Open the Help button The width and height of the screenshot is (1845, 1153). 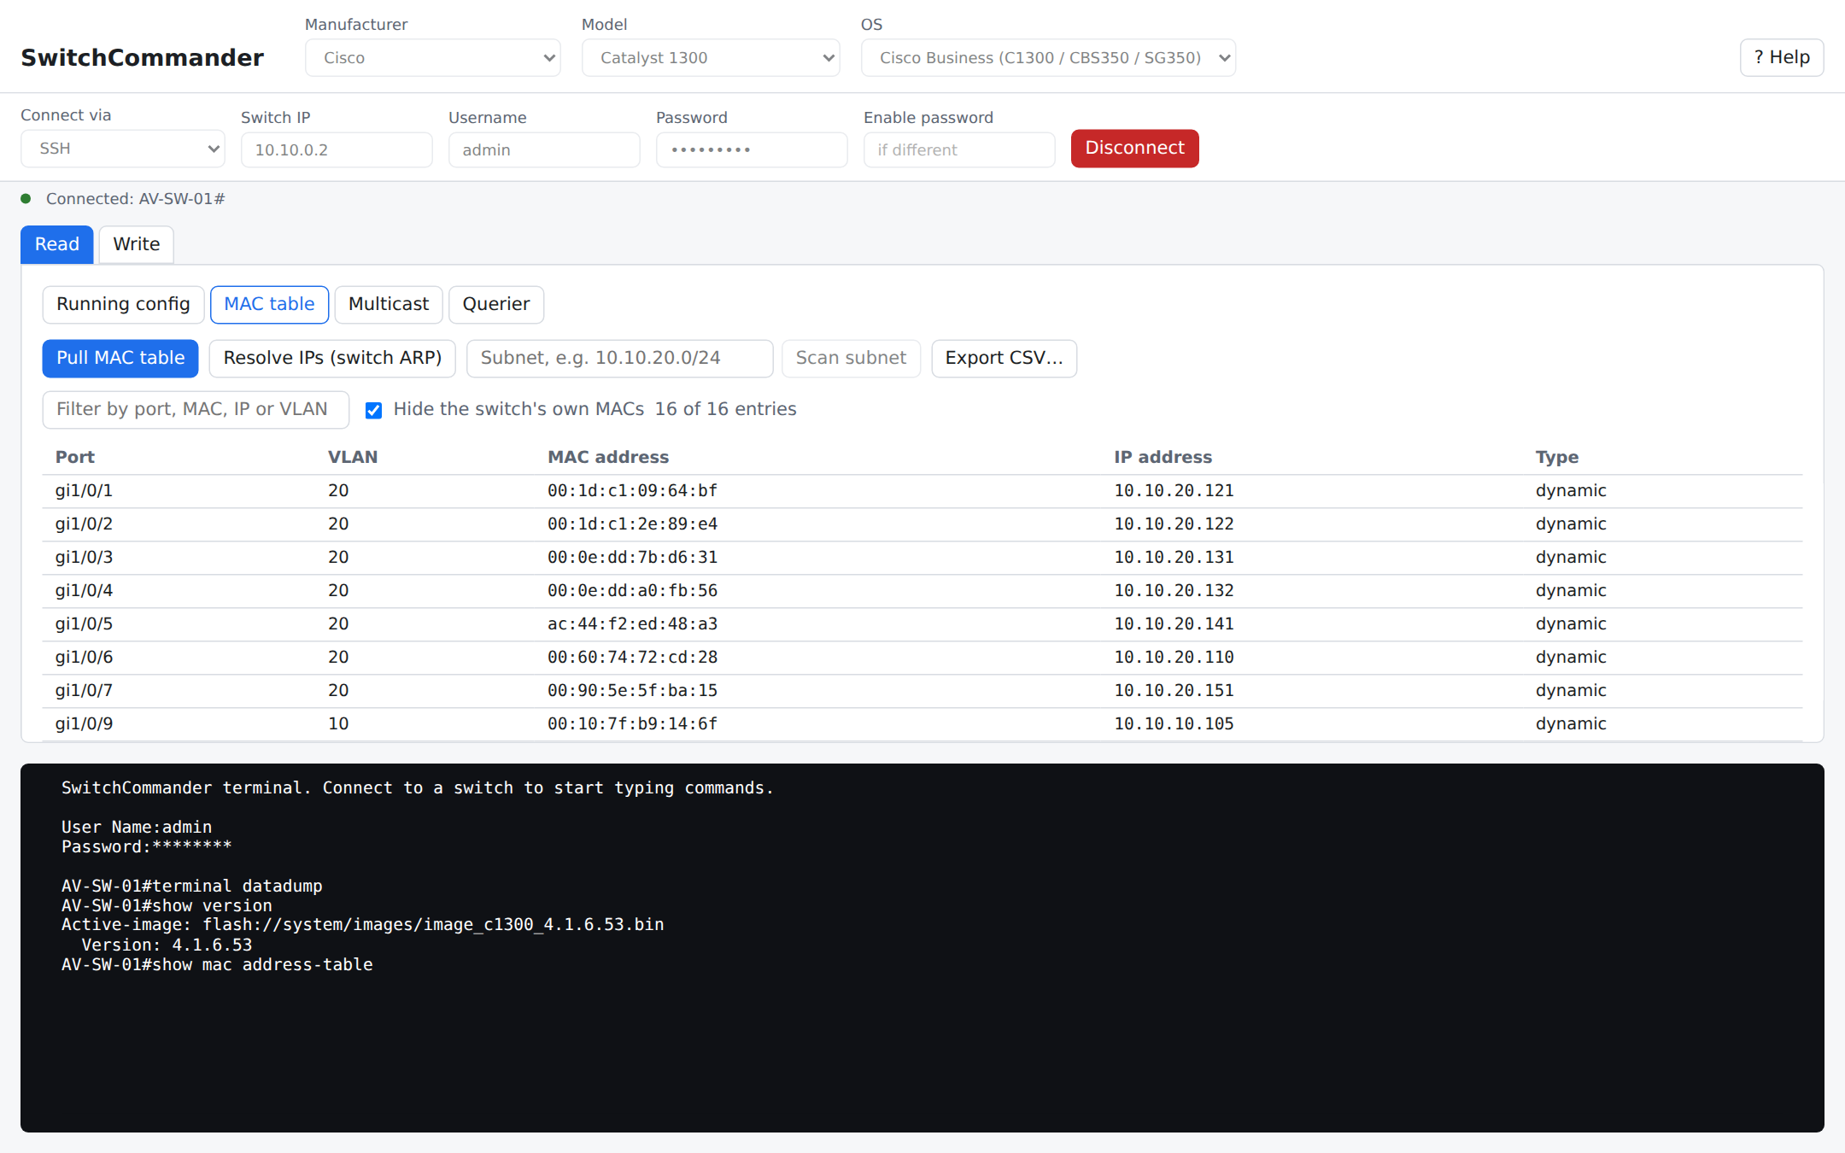point(1782,57)
